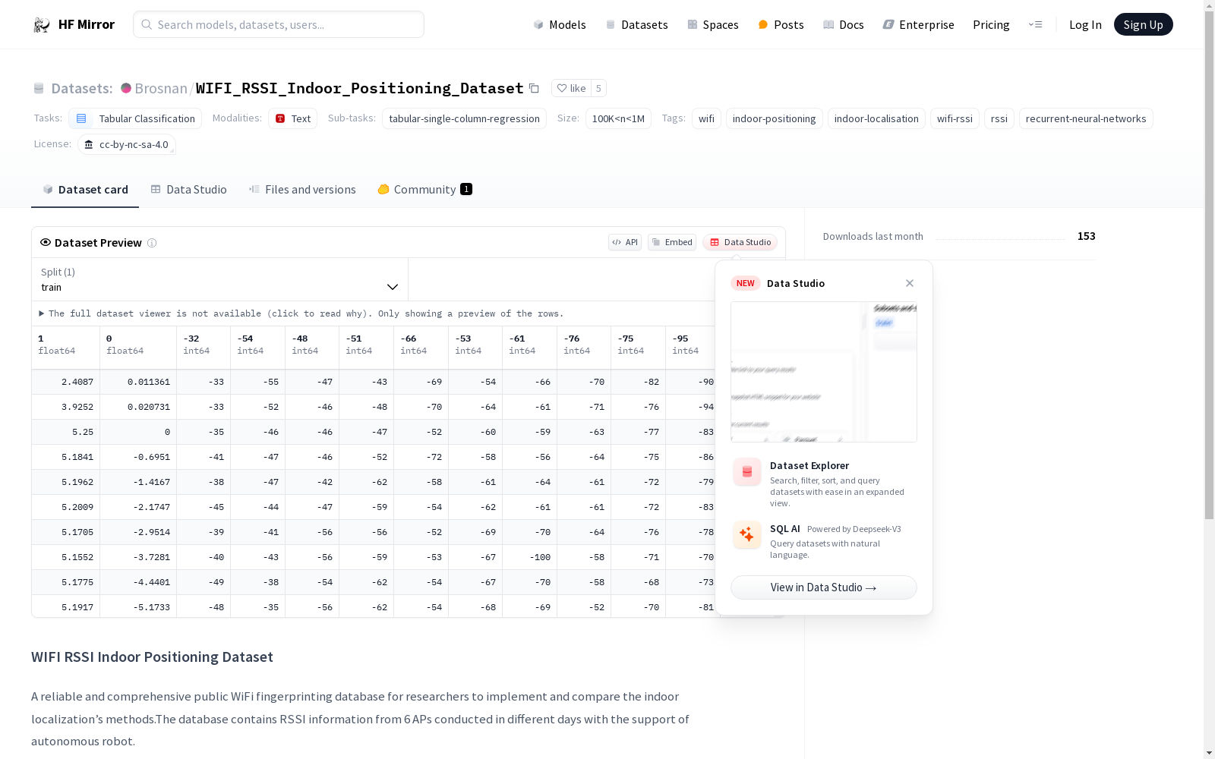This screenshot has height=759, width=1215.
Task: Click the search models input field
Action: [278, 24]
